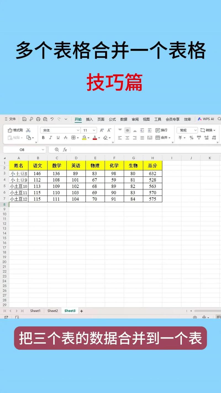Open the font name 宋体 dropdown
The image size is (221, 393).
78,130
